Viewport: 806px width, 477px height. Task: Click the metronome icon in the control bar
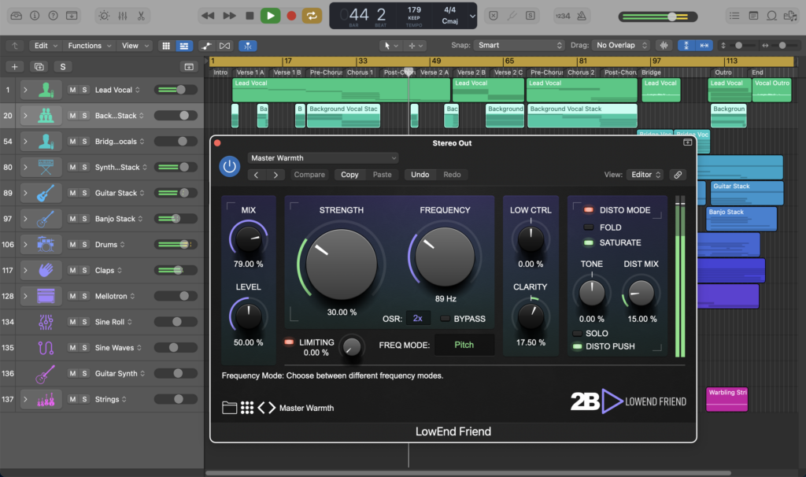(x=582, y=17)
